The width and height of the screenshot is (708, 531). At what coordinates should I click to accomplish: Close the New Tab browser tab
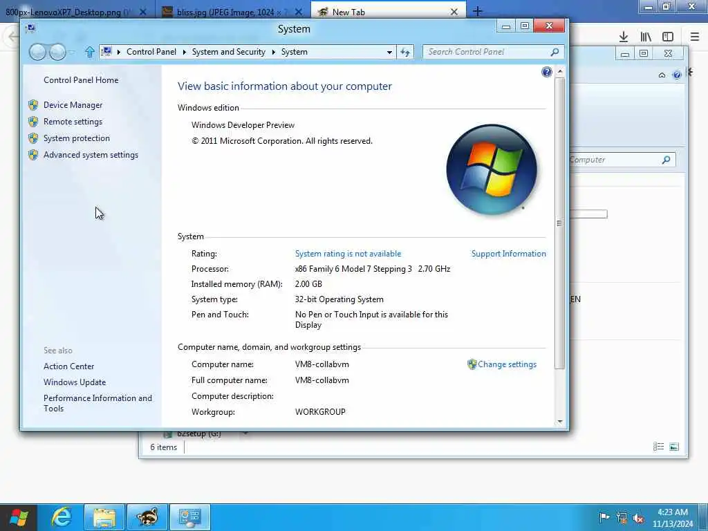point(454,12)
